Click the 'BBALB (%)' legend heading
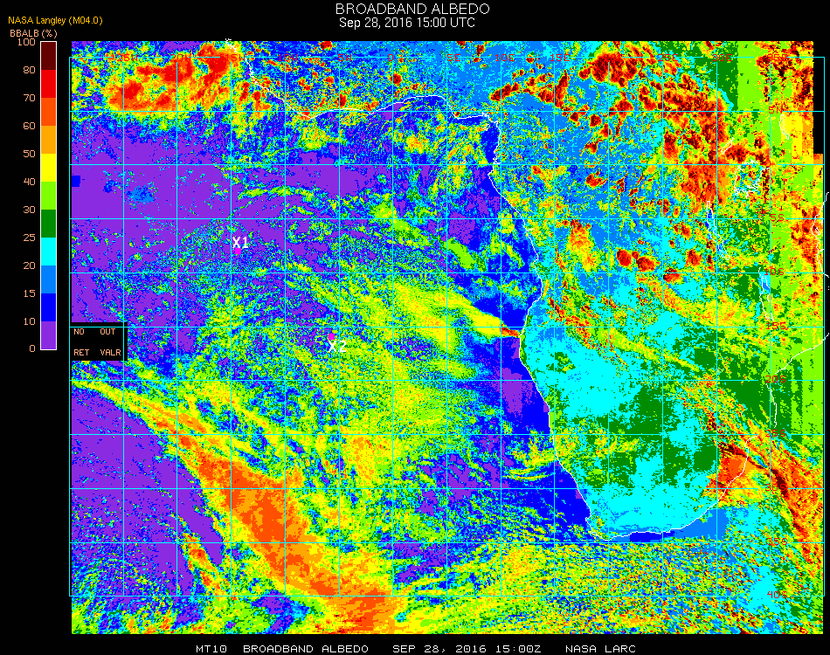The height and width of the screenshot is (655, 830). pos(33,33)
